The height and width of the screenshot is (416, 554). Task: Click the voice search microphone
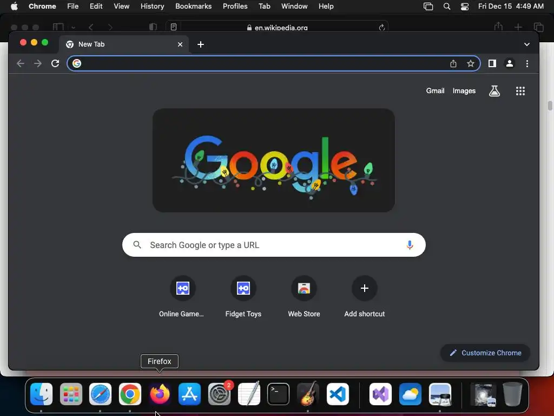coord(410,245)
